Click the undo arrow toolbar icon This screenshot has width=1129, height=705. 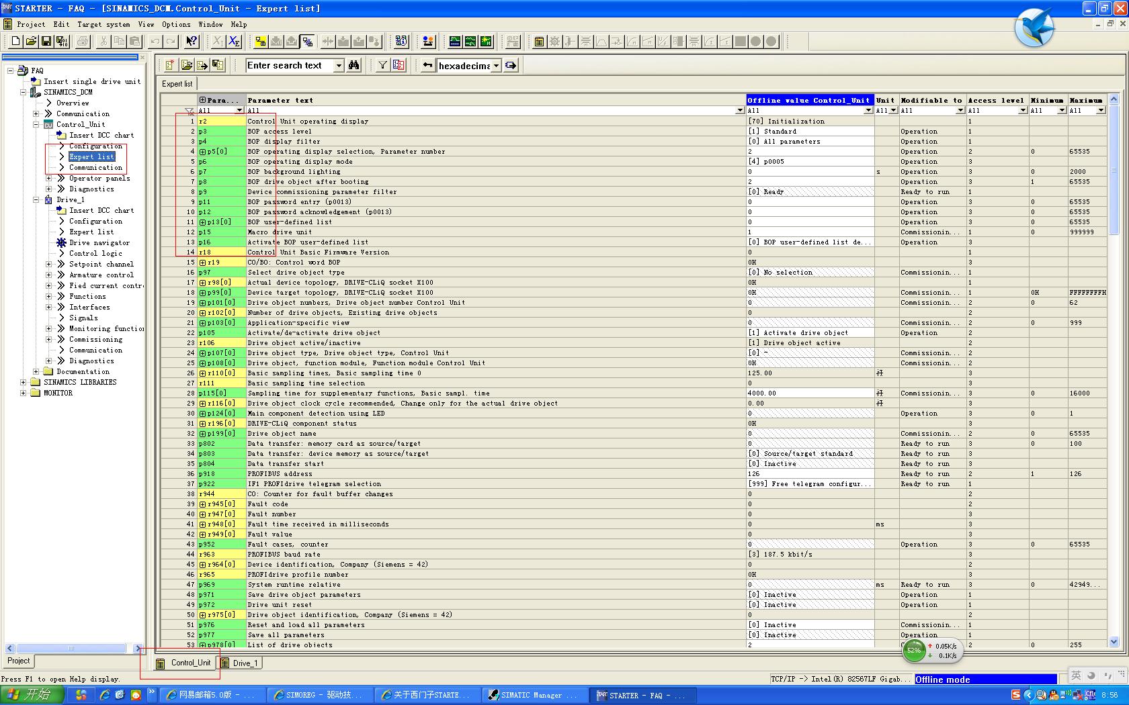(155, 42)
